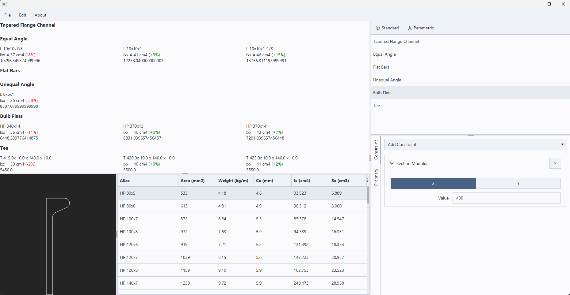Open the table options three-dot menu
Image resolution: width=570 pixels, height=295 pixels.
point(367,180)
